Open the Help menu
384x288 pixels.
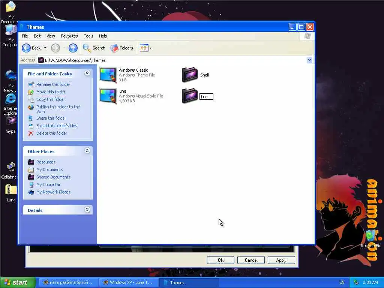[103, 36]
